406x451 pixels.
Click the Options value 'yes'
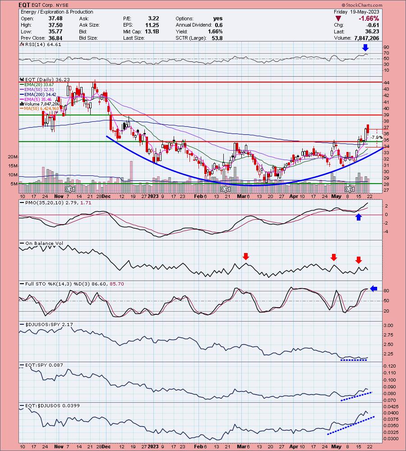218,18
